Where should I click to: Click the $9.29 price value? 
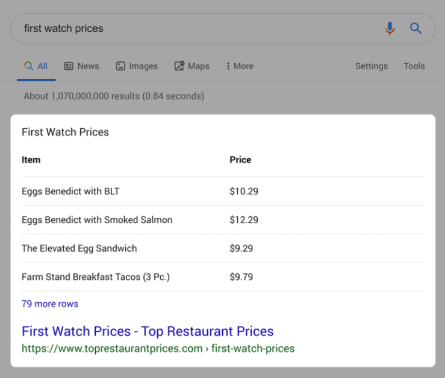pos(241,249)
